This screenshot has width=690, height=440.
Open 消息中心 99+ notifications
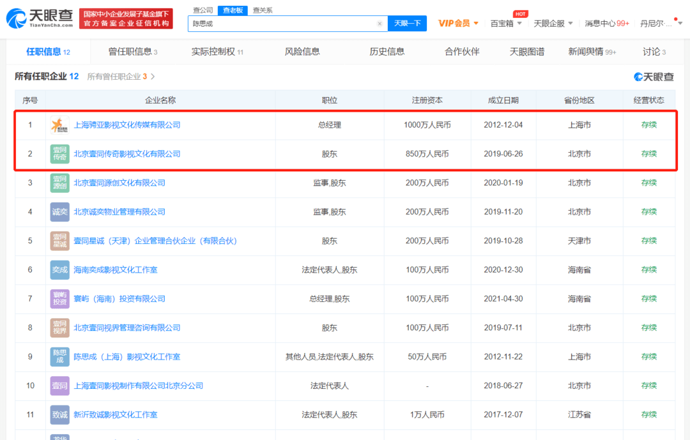tap(607, 24)
